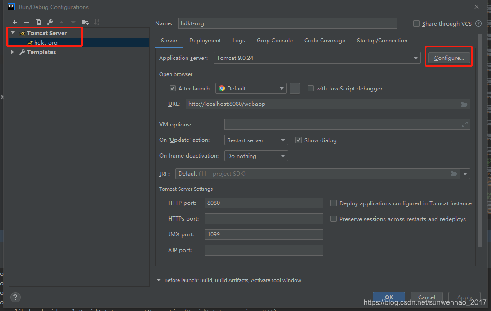The width and height of the screenshot is (491, 311).
Task: Switch to Code Coverage tab
Action: [x=325, y=41]
